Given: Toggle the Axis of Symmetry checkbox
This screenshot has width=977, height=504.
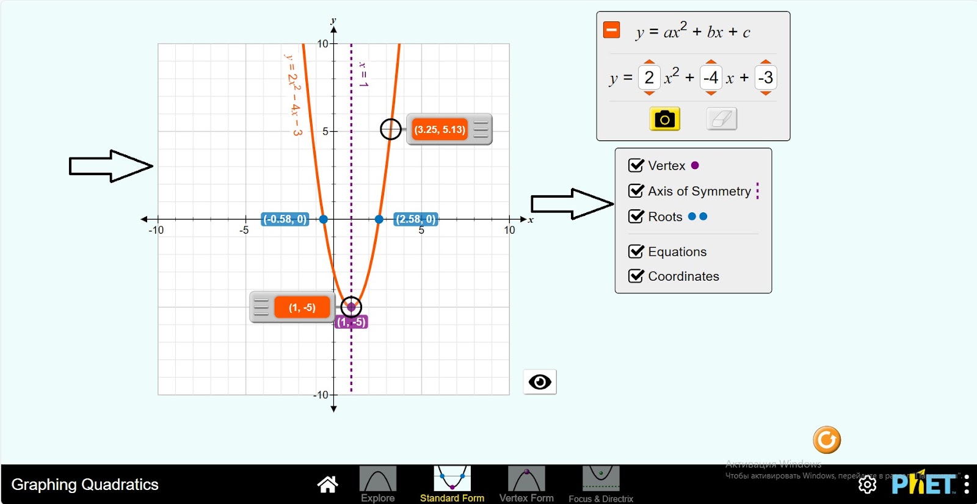Looking at the screenshot, I should tap(636, 191).
